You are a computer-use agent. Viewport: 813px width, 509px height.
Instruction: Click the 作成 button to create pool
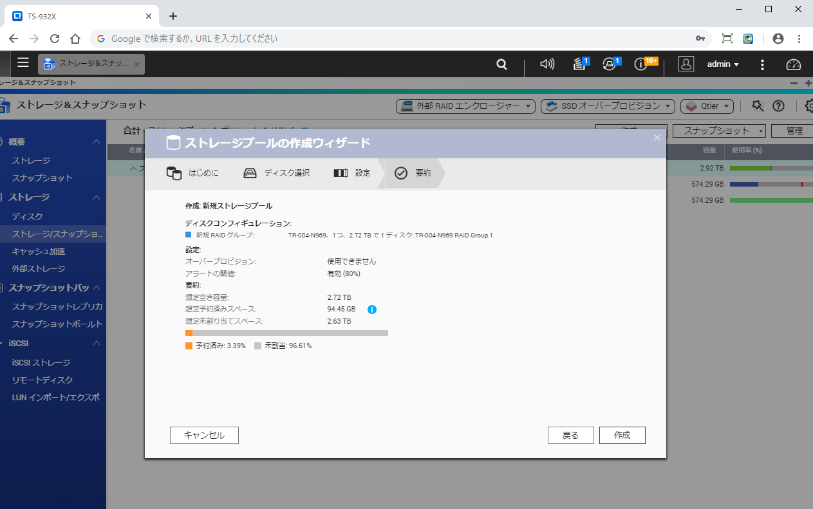pyautogui.click(x=622, y=436)
